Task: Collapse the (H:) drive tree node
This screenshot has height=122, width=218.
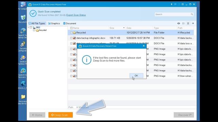Action: pos(28,27)
